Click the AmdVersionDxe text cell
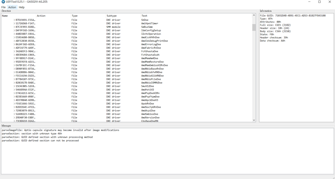This screenshot has width=335, height=179. pyautogui.click(x=150, y=118)
